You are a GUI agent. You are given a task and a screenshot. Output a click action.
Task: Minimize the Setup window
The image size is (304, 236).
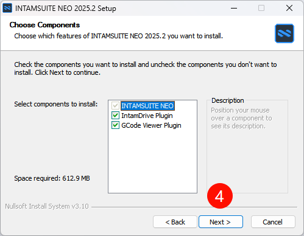point(234,9)
